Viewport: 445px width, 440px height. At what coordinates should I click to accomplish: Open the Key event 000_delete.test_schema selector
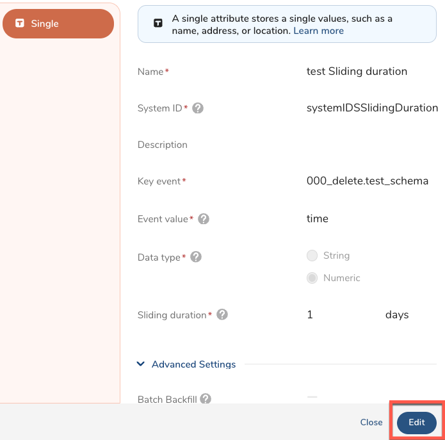tap(367, 181)
